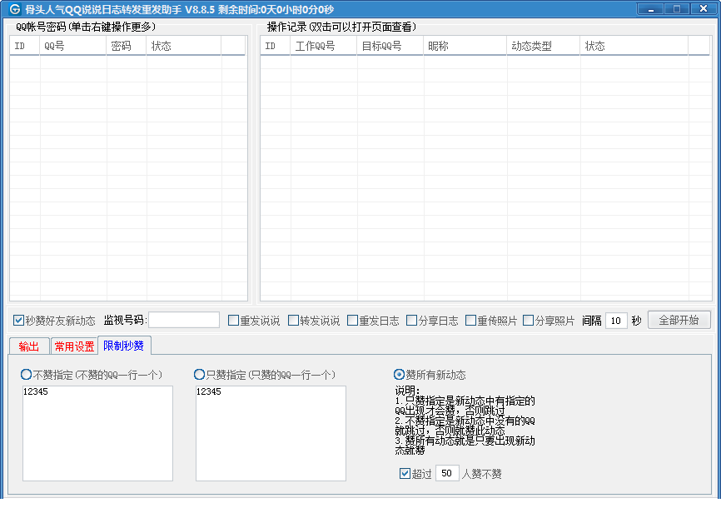Image resolution: width=721 pixels, height=518 pixels.
Task: Check the 重发日志 option
Action: (352, 320)
